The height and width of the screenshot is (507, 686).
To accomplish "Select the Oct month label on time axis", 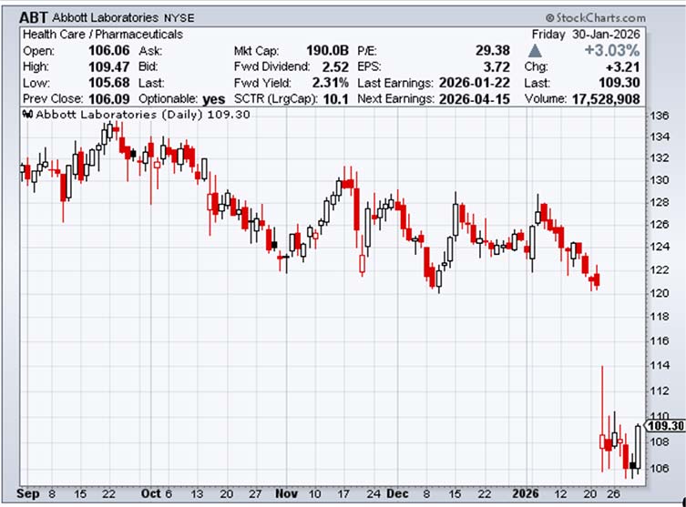I will (151, 494).
